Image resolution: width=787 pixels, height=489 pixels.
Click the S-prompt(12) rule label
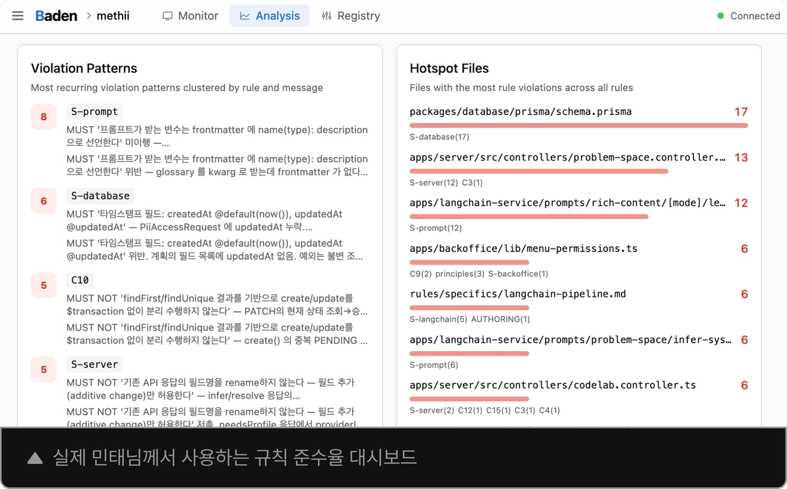[x=435, y=228]
